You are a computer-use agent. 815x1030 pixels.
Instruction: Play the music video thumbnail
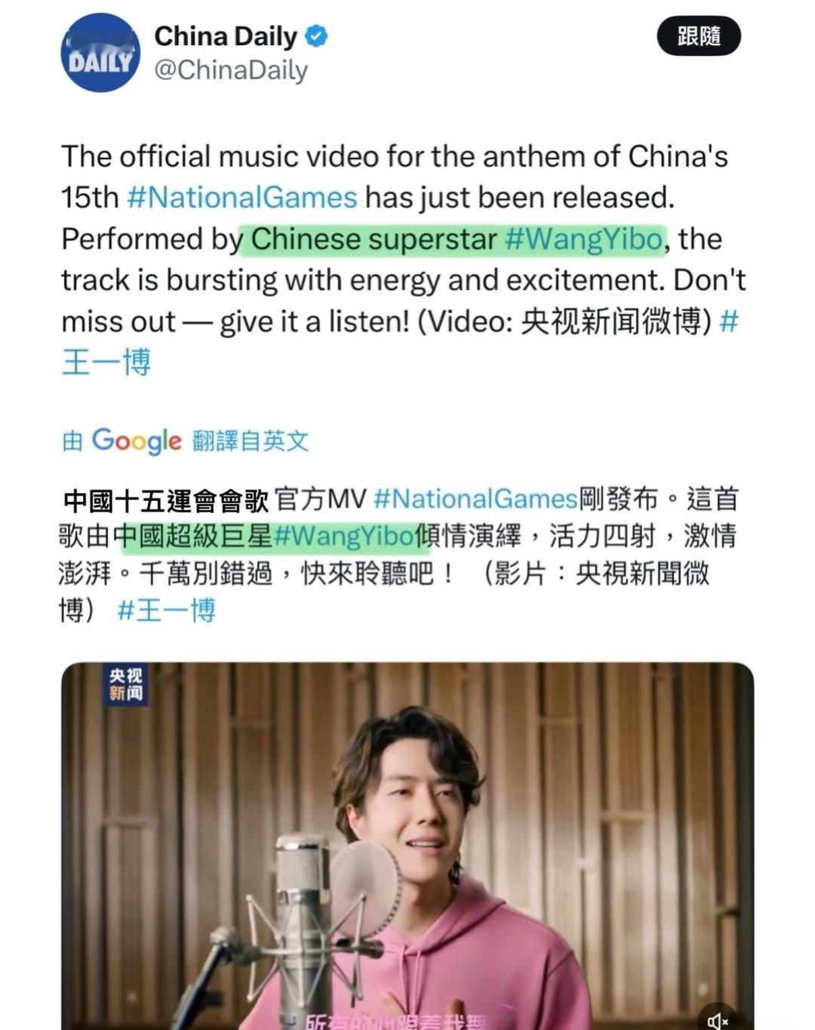407,846
